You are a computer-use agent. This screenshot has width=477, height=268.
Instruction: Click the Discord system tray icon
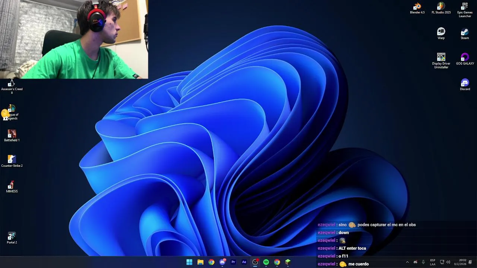[x=415, y=262]
